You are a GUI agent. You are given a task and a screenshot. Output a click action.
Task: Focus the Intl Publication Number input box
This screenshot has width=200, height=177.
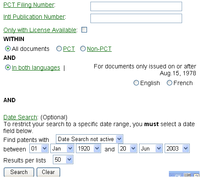136,18
